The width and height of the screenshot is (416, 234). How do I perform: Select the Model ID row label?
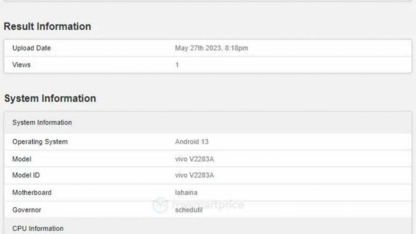[x=26, y=175]
